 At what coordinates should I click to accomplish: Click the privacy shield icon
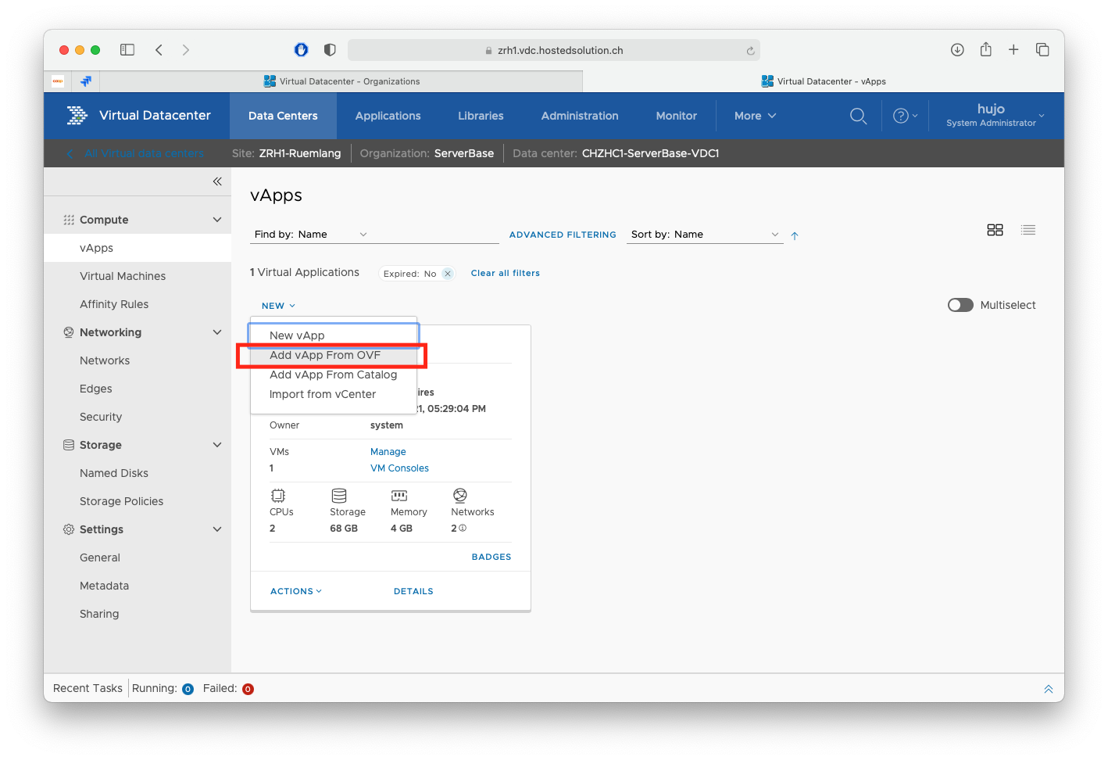click(330, 50)
